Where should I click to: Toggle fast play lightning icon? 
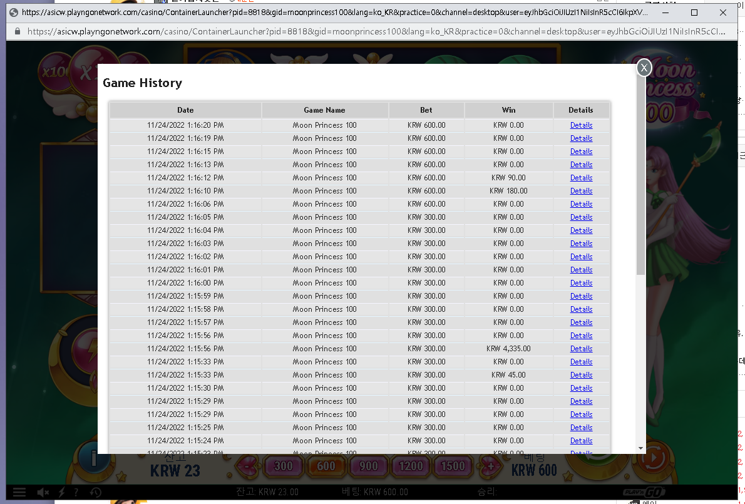tap(62, 492)
